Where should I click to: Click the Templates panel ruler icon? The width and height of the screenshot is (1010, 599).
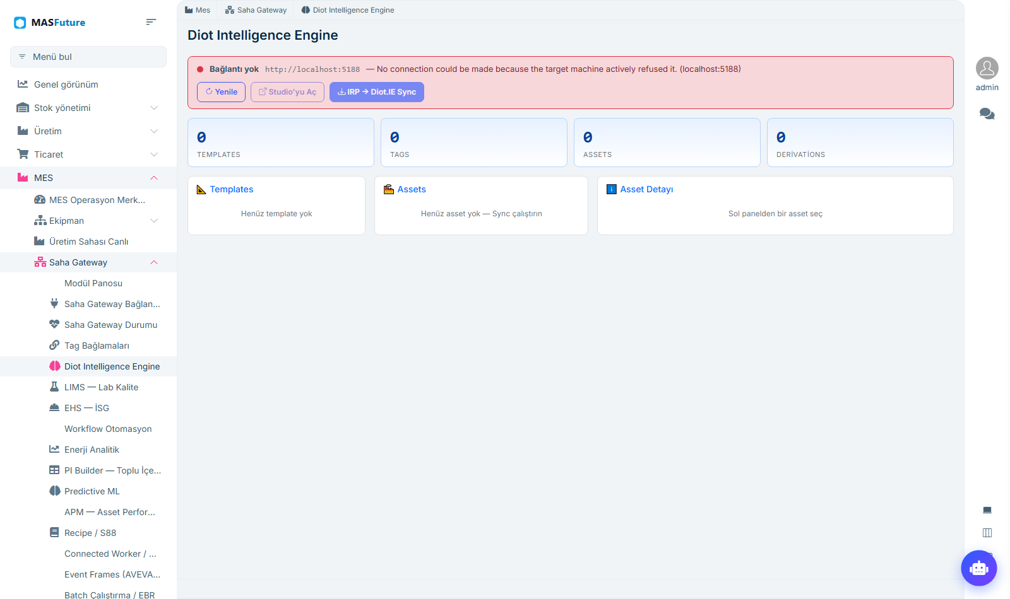click(201, 189)
